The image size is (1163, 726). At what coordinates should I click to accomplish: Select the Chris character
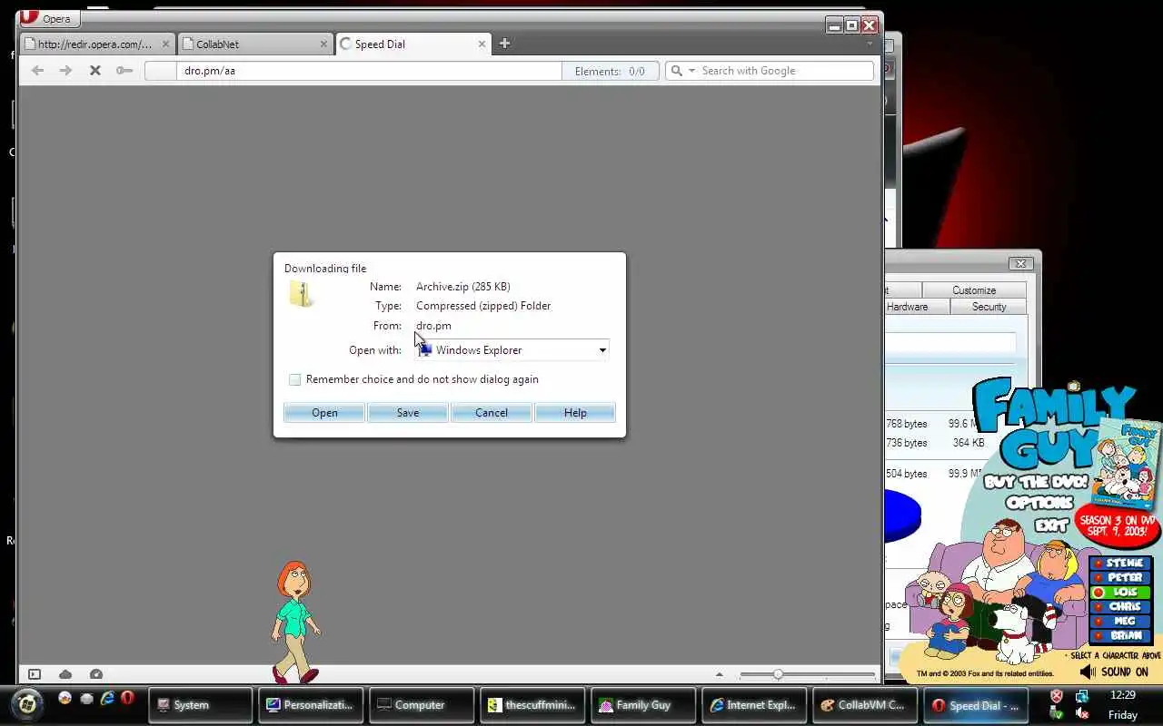pos(1118,607)
